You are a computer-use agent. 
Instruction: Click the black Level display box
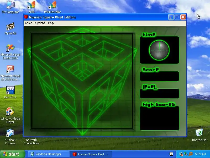(x=159, y=94)
